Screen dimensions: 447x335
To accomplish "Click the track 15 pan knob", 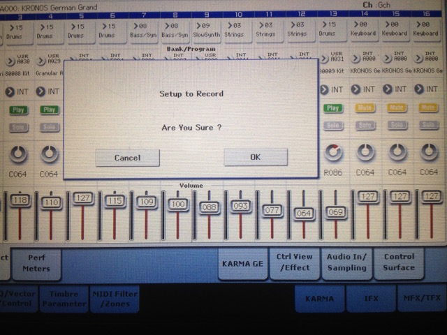I will (397, 152).
